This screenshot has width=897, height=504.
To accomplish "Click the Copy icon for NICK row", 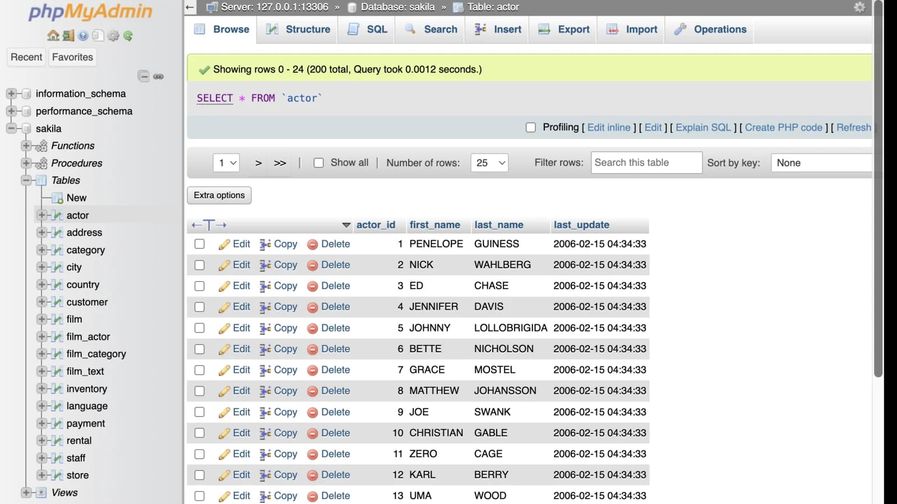I will tap(265, 265).
